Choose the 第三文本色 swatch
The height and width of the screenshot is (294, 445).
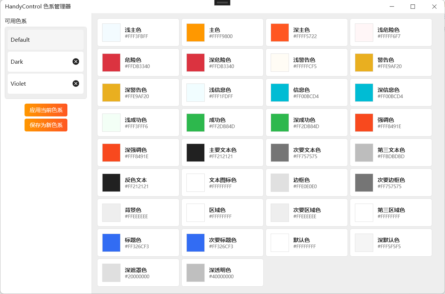coord(364,153)
